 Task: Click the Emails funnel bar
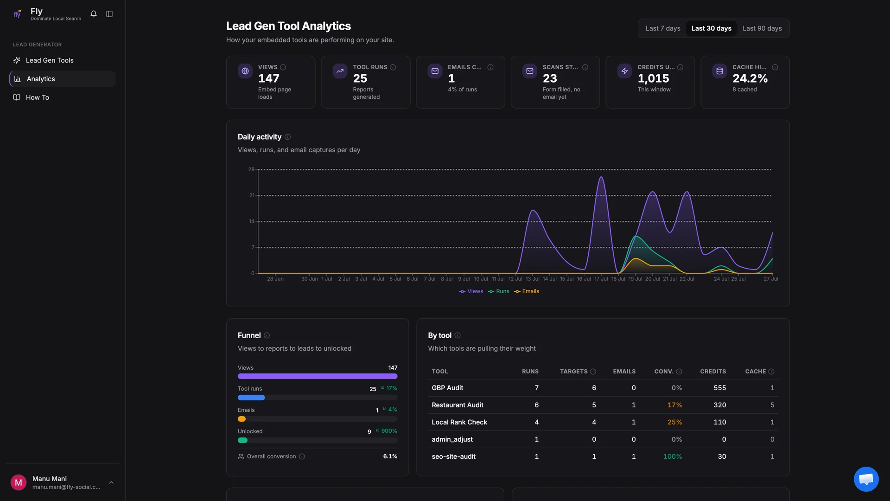[318, 419]
